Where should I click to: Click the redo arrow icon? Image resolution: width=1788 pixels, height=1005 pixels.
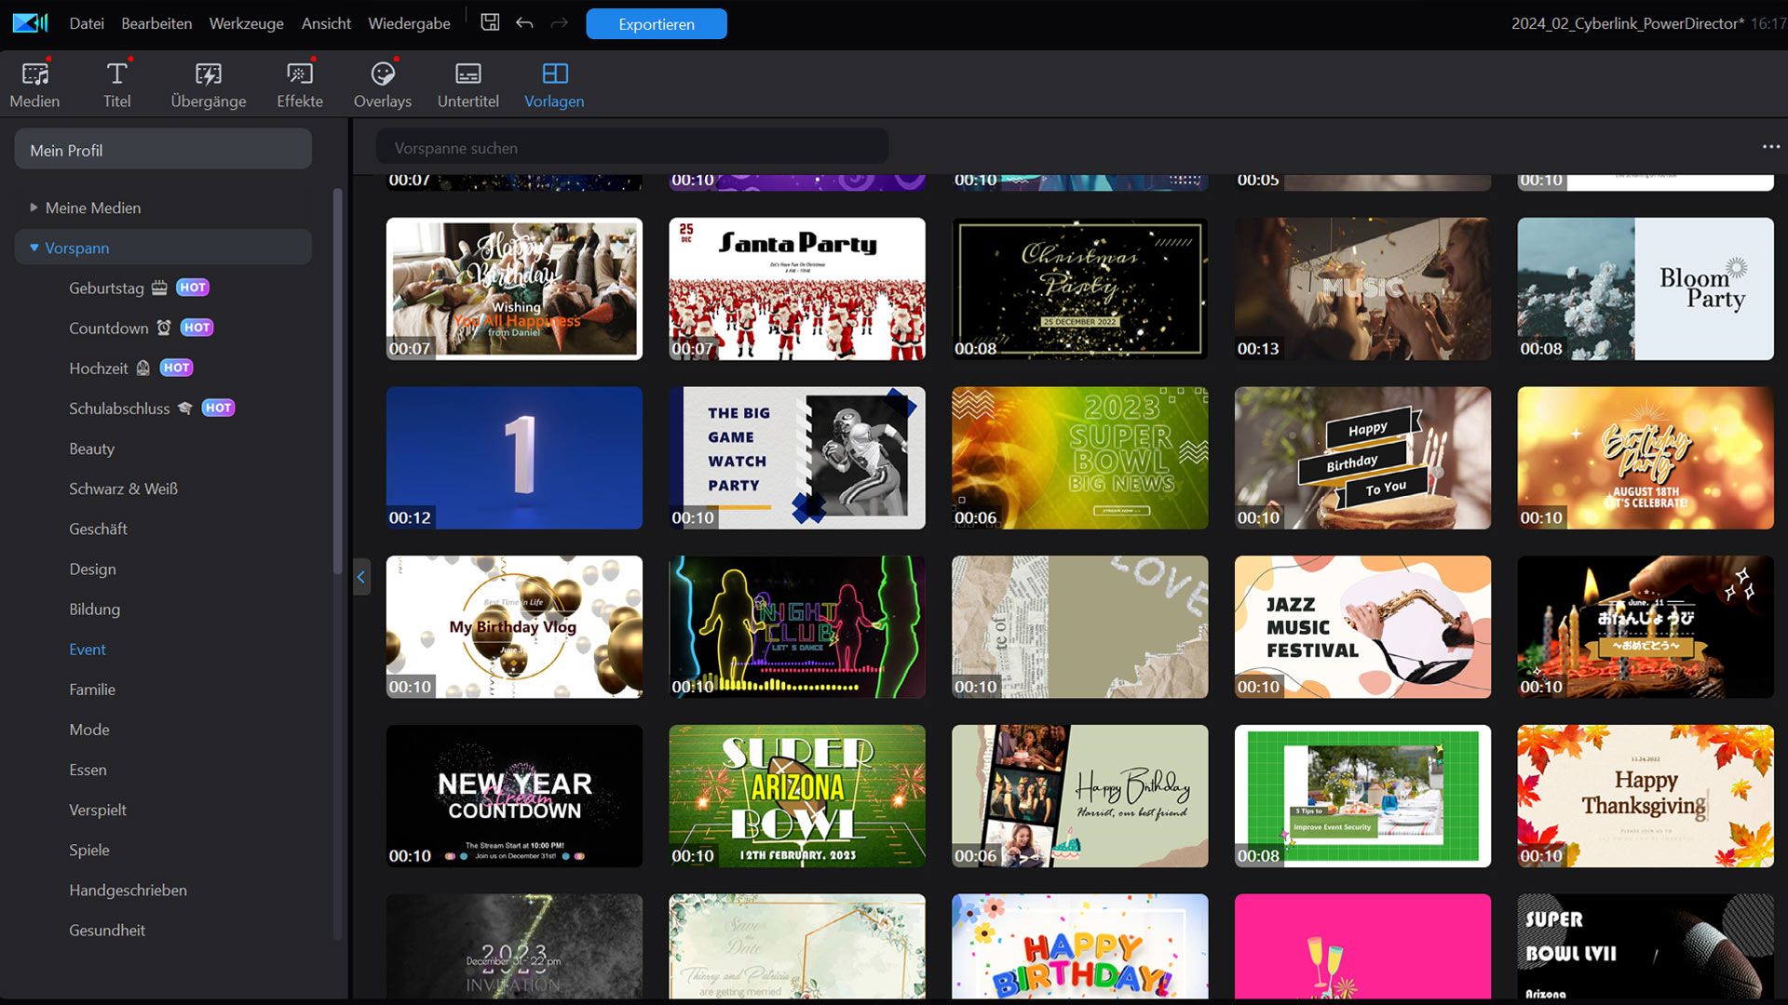click(x=559, y=22)
